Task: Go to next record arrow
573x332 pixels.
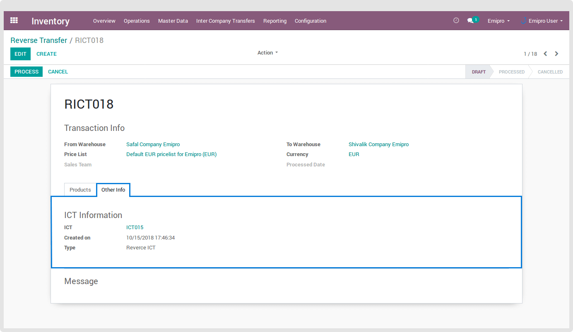Action: coord(556,54)
